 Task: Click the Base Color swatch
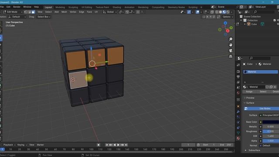[x=271, y=122]
